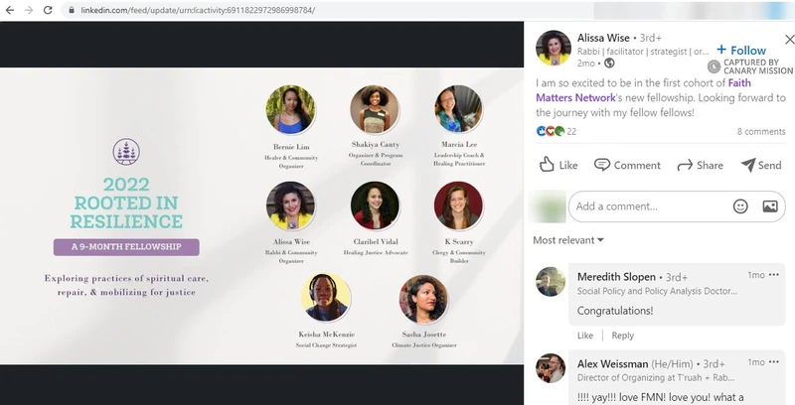Click the Rooted in Resilience fellowship image
Viewport: 795px width, 405px height.
pyautogui.click(x=261, y=215)
